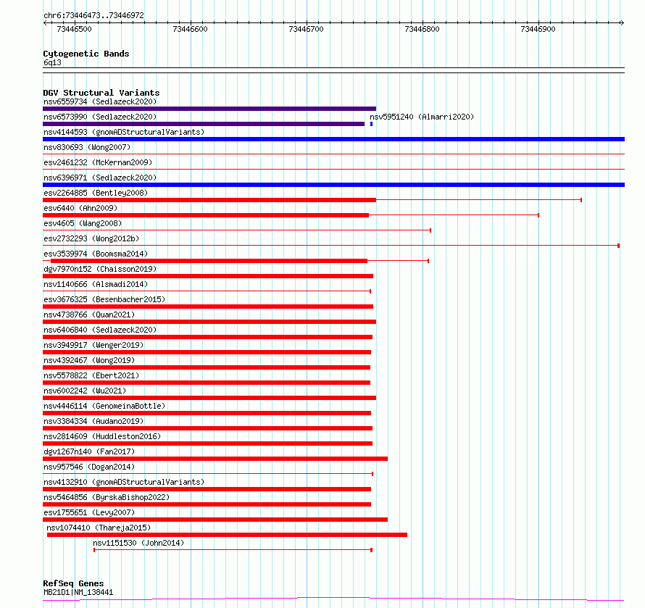Select nsv4132910 gnomADStructuralVariants label

pos(124,482)
